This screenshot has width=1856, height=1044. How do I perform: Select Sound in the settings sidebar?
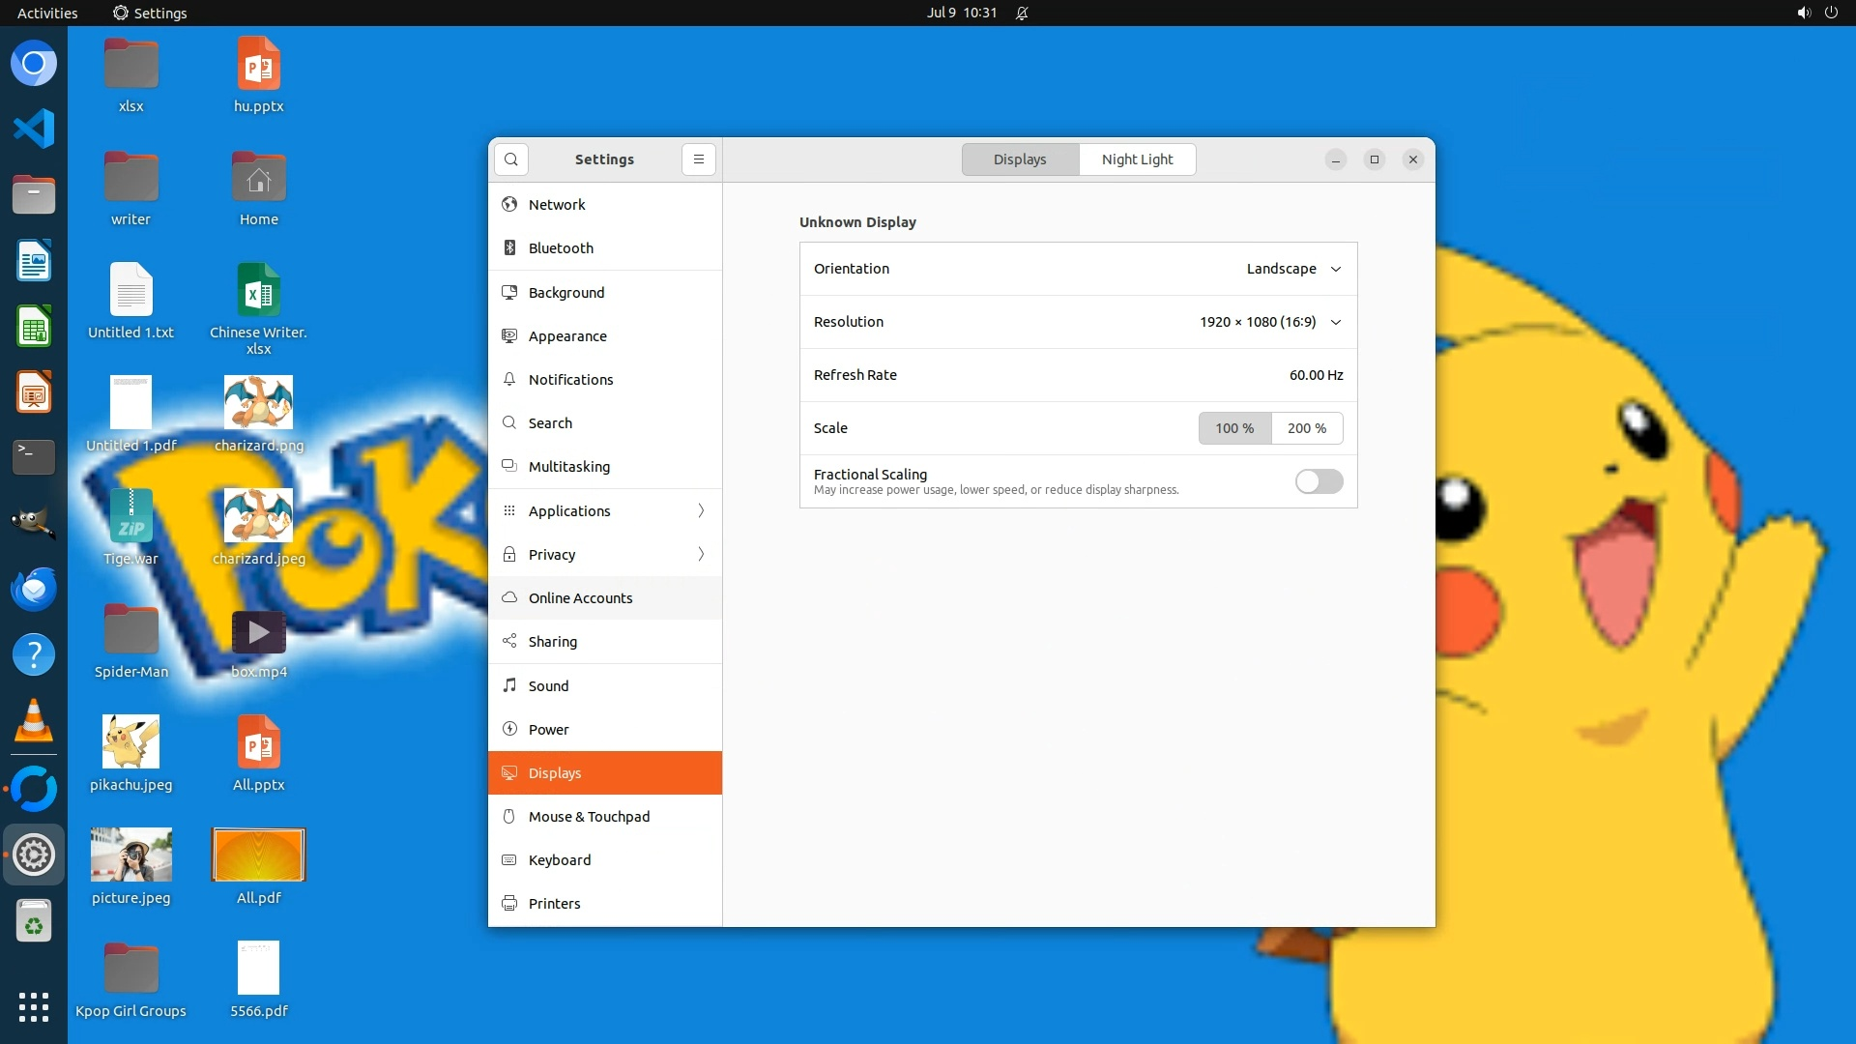(x=548, y=686)
